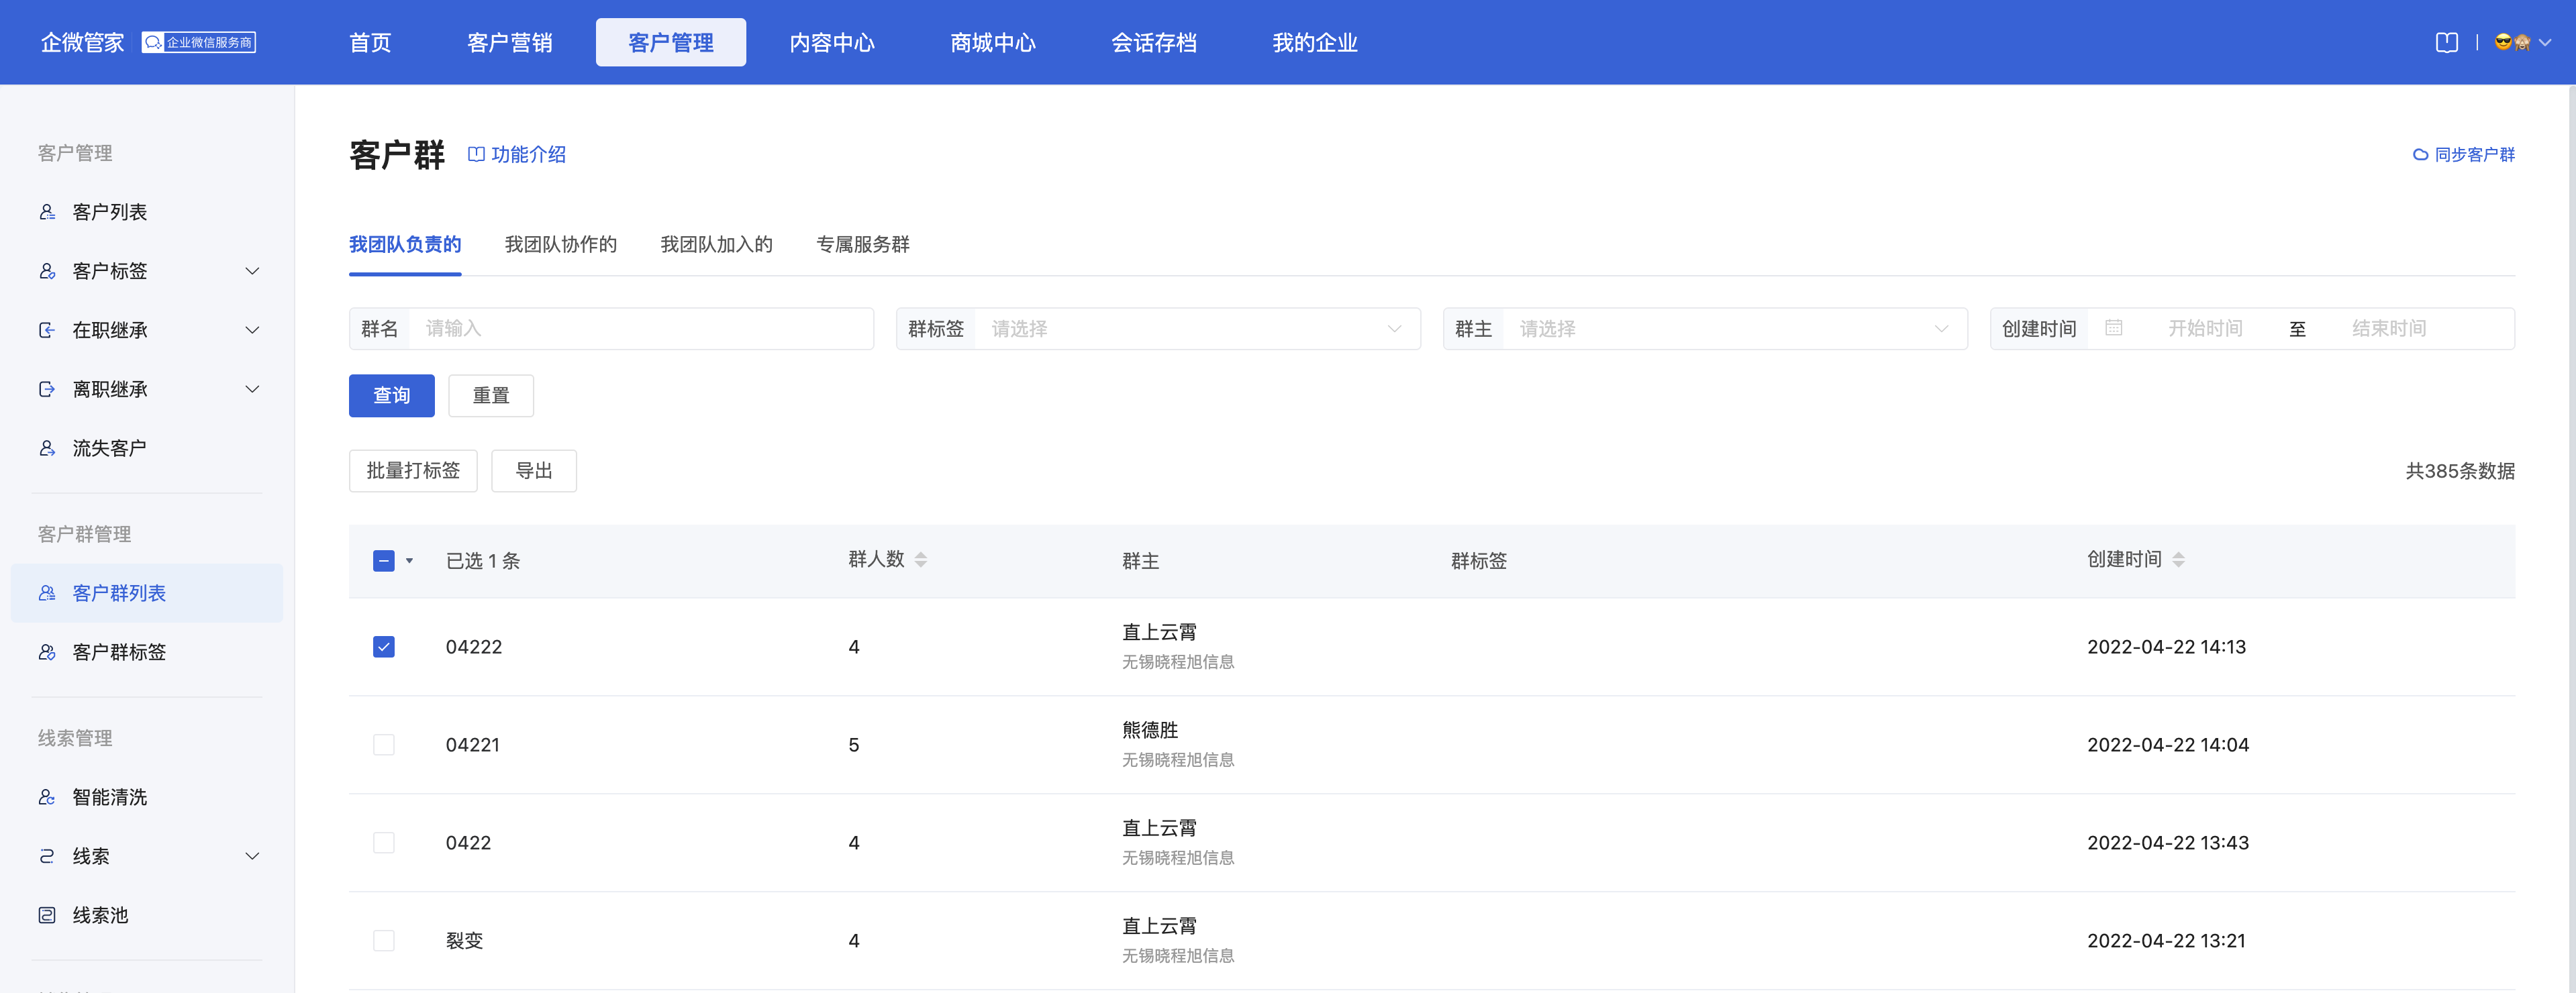Click the 离职继承 sidebar icon
2576x993 pixels.
pos(47,389)
